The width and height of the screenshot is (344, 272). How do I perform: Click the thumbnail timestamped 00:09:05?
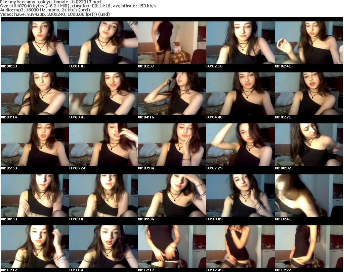(103, 196)
